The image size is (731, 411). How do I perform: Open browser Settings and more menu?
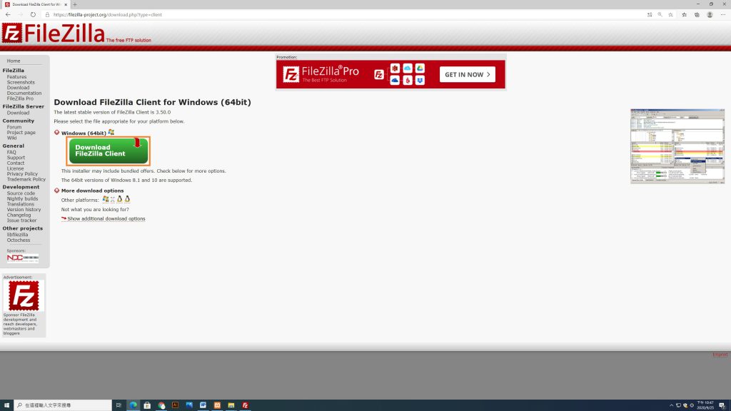coord(723,14)
